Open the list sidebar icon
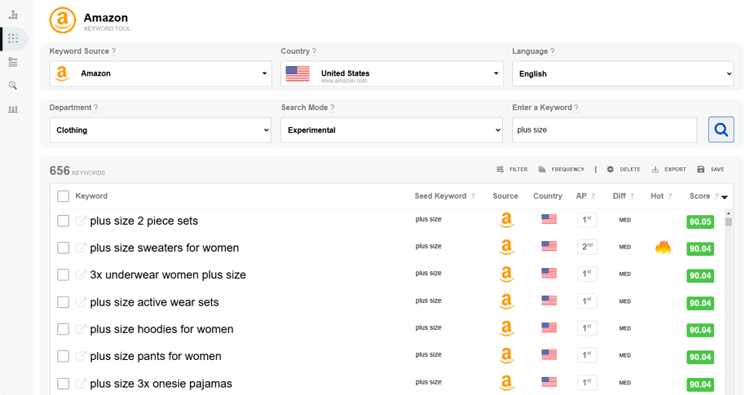This screenshot has width=750, height=395. tap(13, 62)
